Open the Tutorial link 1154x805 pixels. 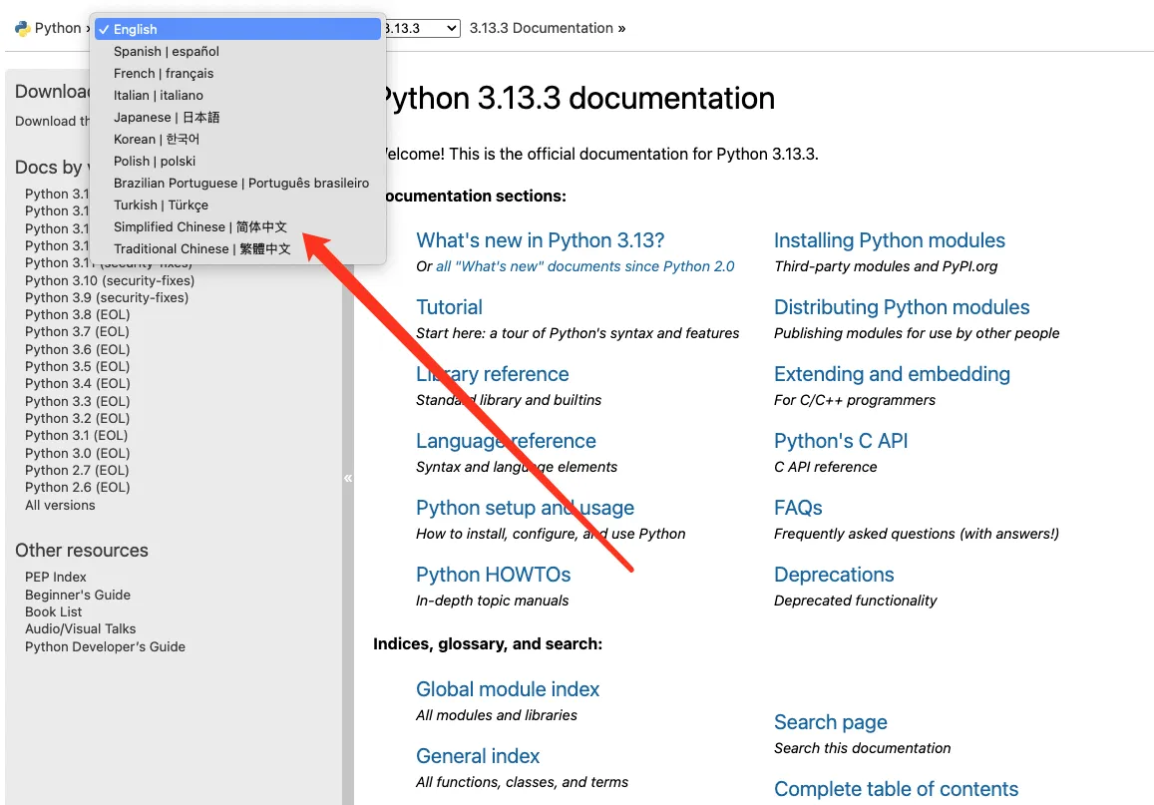(449, 307)
